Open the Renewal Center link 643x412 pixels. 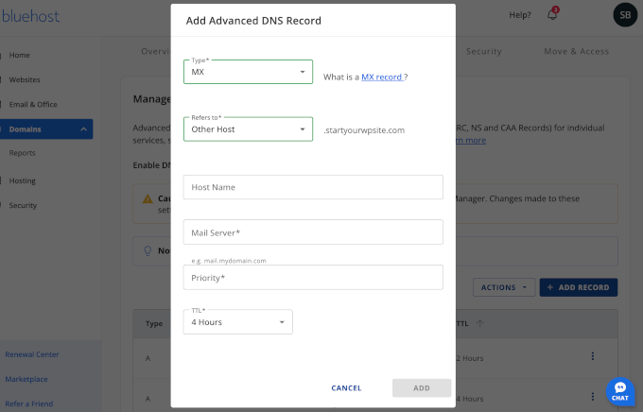[32, 354]
